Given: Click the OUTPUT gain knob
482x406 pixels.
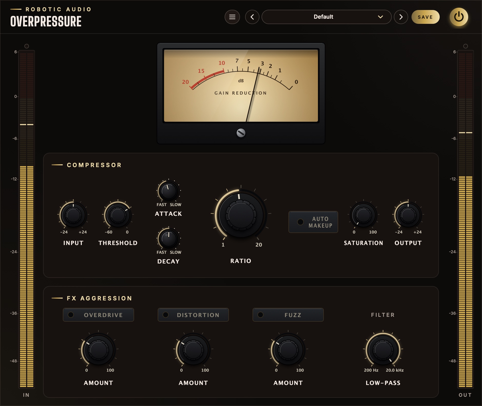Looking at the screenshot, I should coord(408,215).
